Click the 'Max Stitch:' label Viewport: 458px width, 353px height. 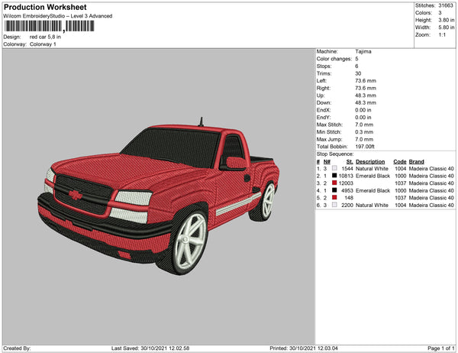coord(330,125)
